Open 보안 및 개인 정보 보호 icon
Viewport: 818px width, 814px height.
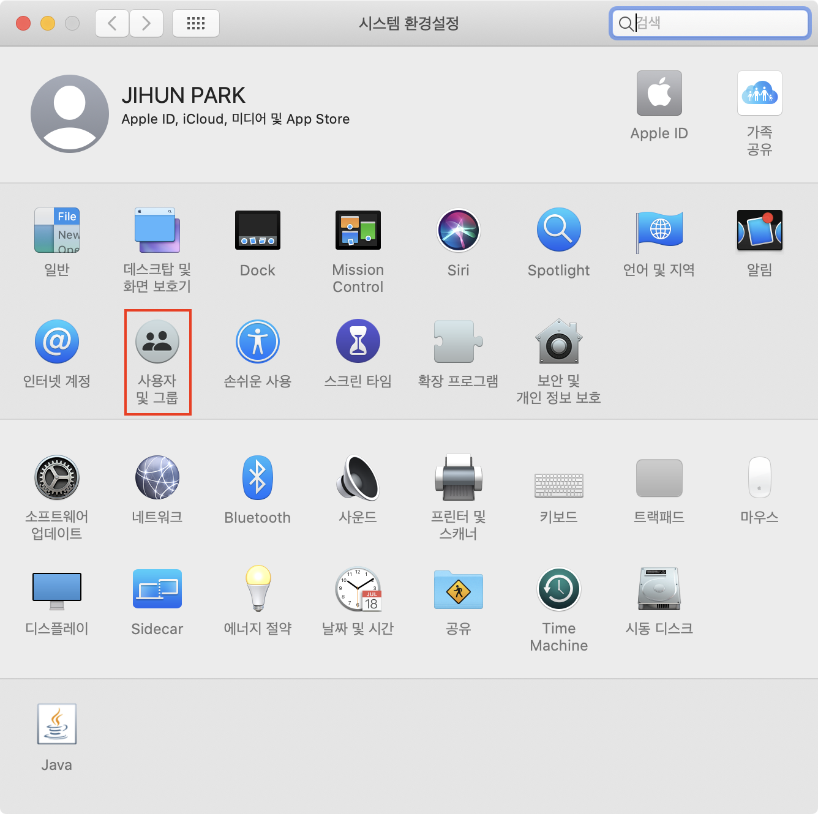[559, 342]
